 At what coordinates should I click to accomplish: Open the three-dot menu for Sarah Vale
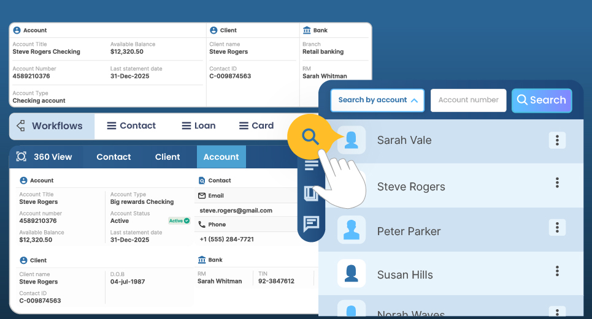click(557, 140)
